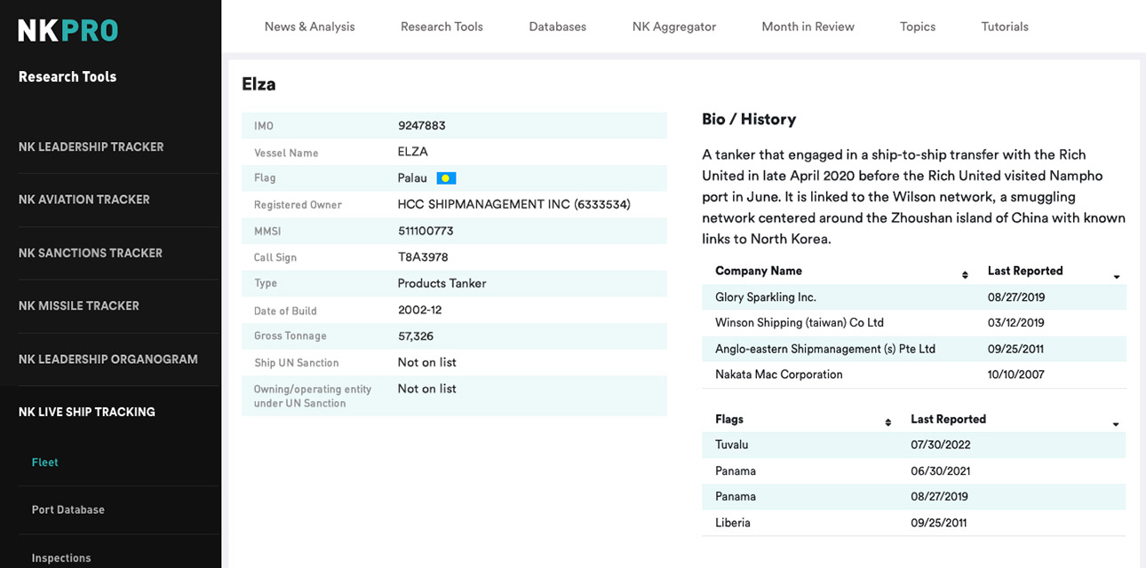Image resolution: width=1146 pixels, height=568 pixels.
Task: Open NK Aggregator from top navigation
Action: [x=673, y=27]
